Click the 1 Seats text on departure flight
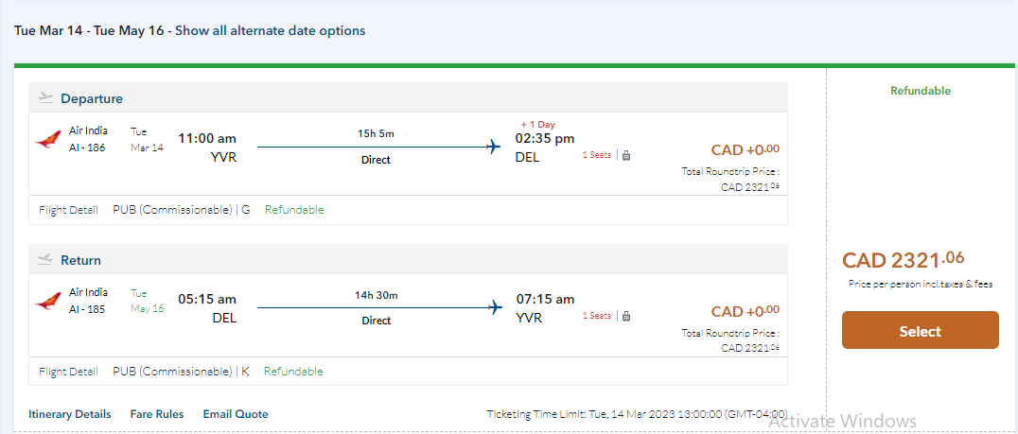 click(596, 155)
